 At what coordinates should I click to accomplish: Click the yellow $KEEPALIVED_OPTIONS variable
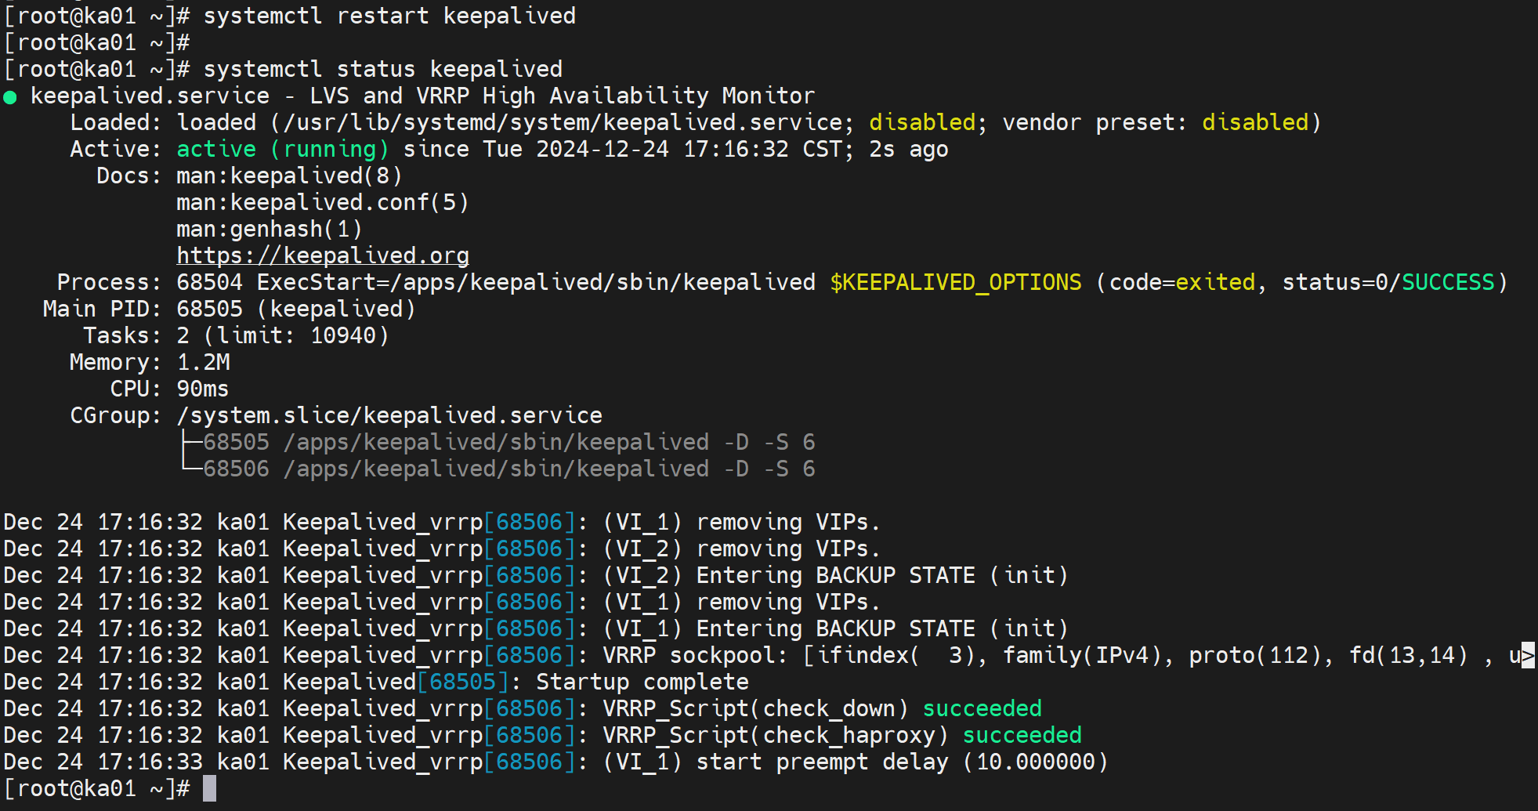pyautogui.click(x=955, y=282)
